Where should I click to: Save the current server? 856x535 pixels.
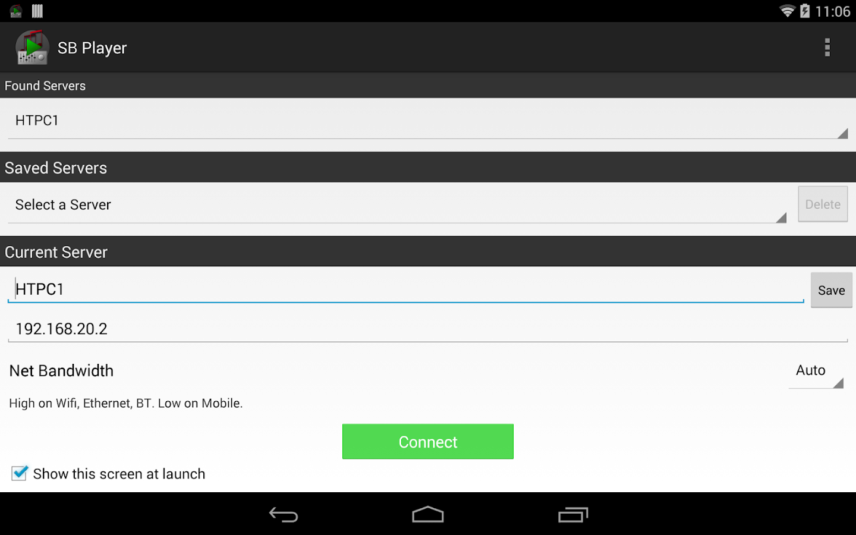point(831,290)
